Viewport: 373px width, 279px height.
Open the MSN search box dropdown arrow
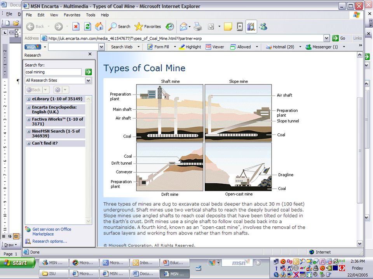(x=101, y=47)
